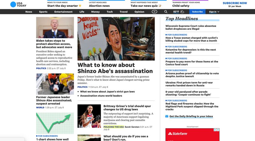Open the Opinion section
The height and width of the screenshot is (141, 255).
tap(139, 12)
